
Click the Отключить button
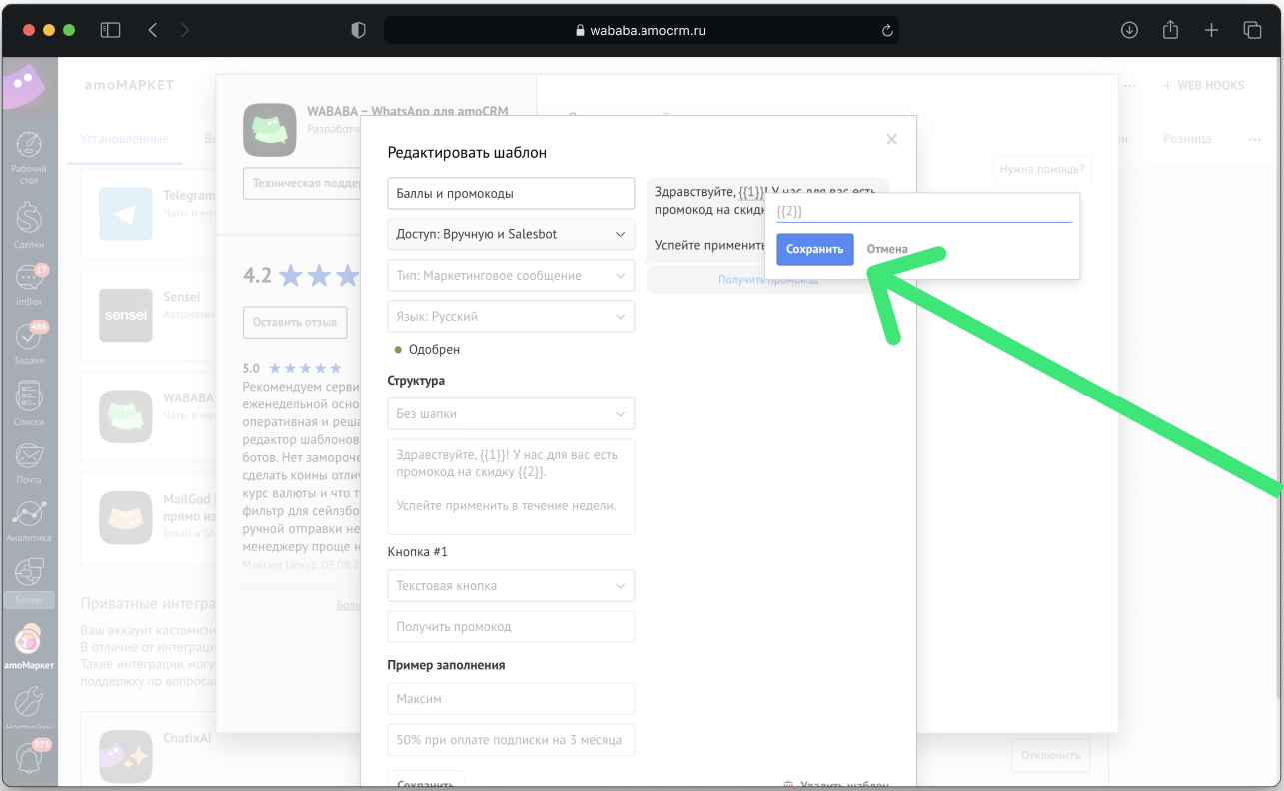click(1050, 755)
